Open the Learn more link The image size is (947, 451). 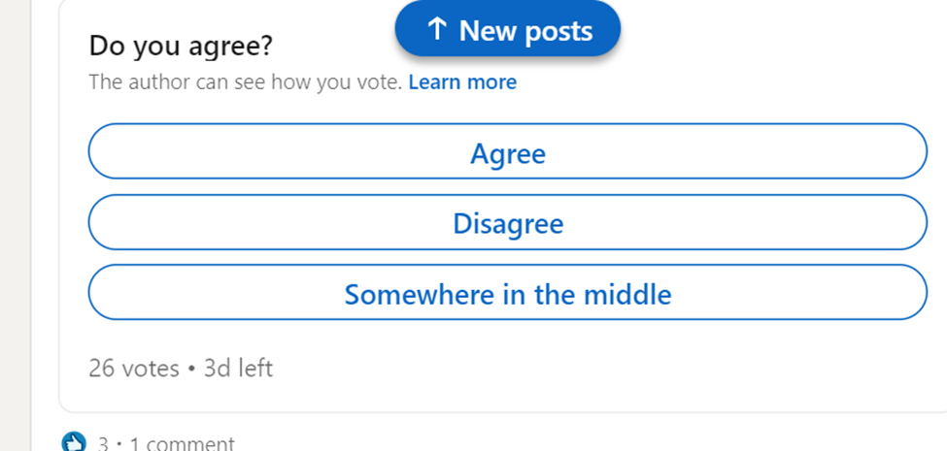[x=462, y=82]
